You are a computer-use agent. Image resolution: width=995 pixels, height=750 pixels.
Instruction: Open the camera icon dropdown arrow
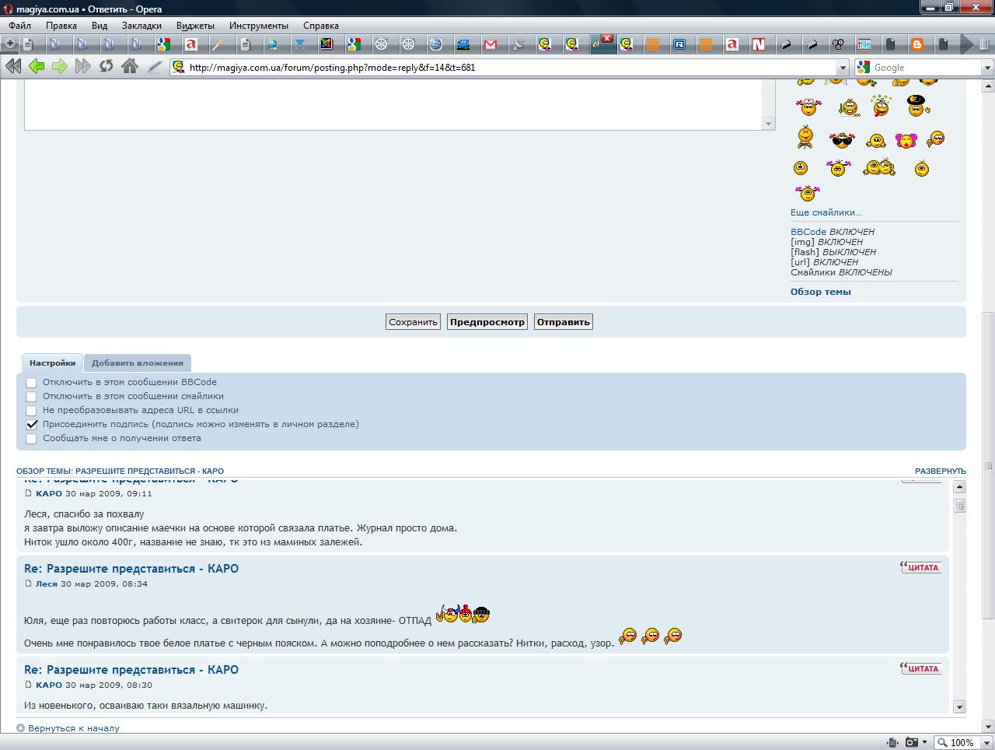pyautogui.click(x=924, y=742)
